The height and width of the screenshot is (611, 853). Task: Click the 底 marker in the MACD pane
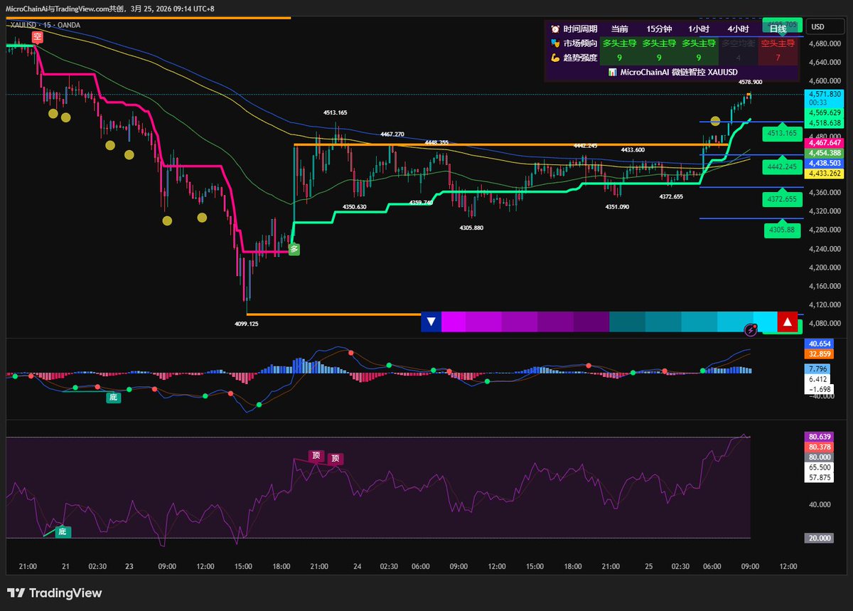click(x=112, y=398)
